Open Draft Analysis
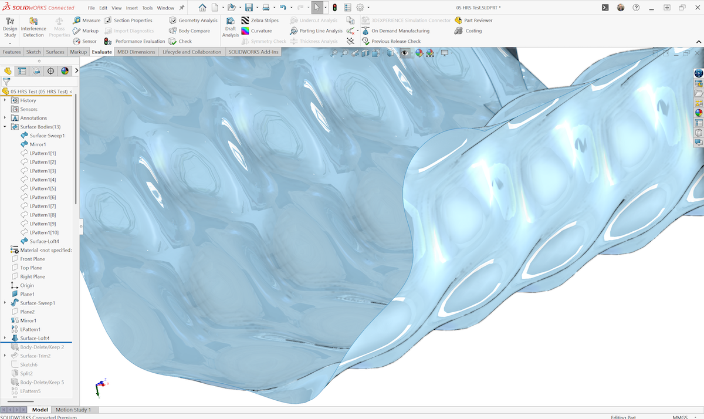 click(x=231, y=28)
